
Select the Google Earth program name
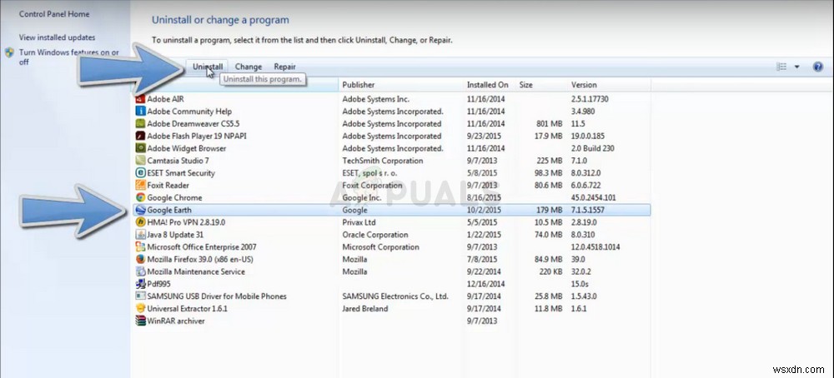click(169, 210)
